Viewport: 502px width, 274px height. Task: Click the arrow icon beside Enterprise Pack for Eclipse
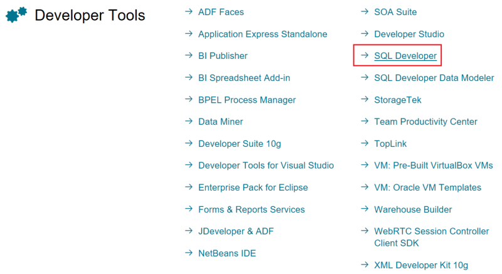coord(189,187)
